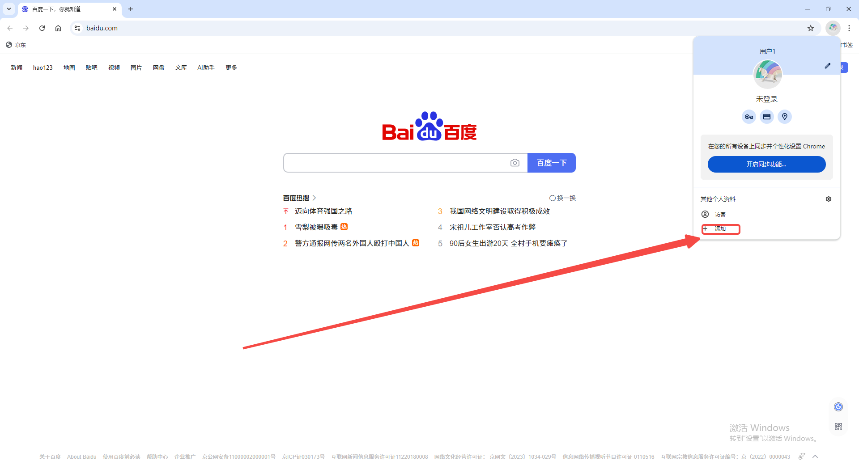This screenshot has height=465, width=859.
Task: Collapse the footer with the up chevron
Action: (x=815, y=457)
